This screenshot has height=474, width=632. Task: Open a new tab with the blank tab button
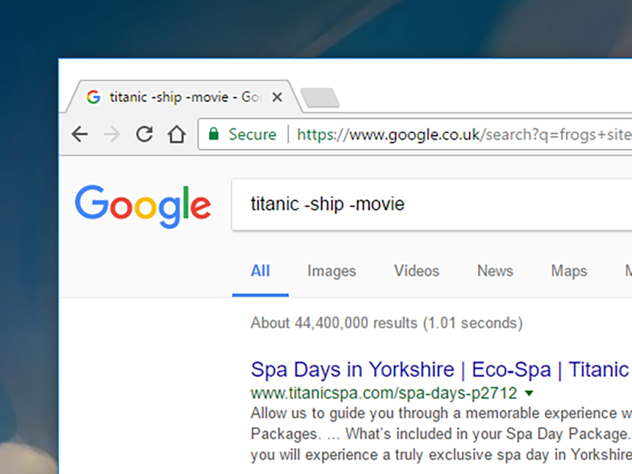[319, 98]
